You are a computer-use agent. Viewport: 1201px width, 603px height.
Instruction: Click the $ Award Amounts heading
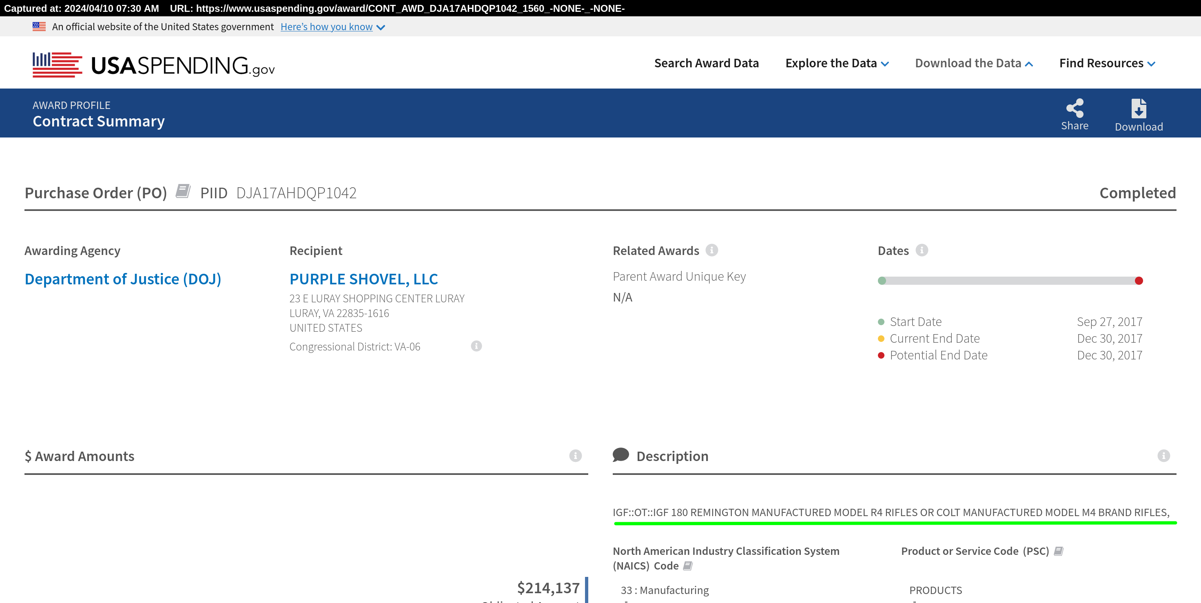(79, 456)
